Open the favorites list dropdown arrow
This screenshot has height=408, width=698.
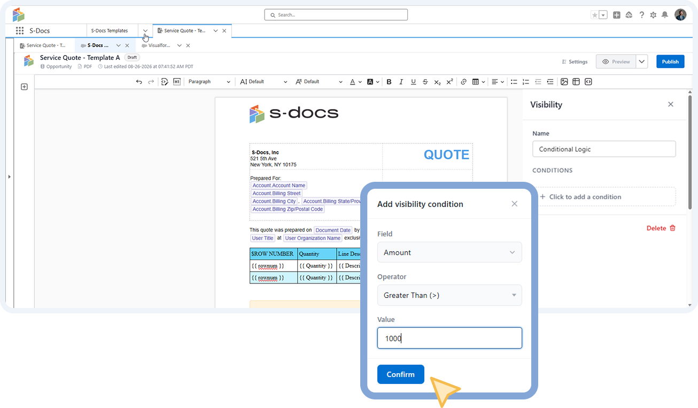tap(603, 15)
